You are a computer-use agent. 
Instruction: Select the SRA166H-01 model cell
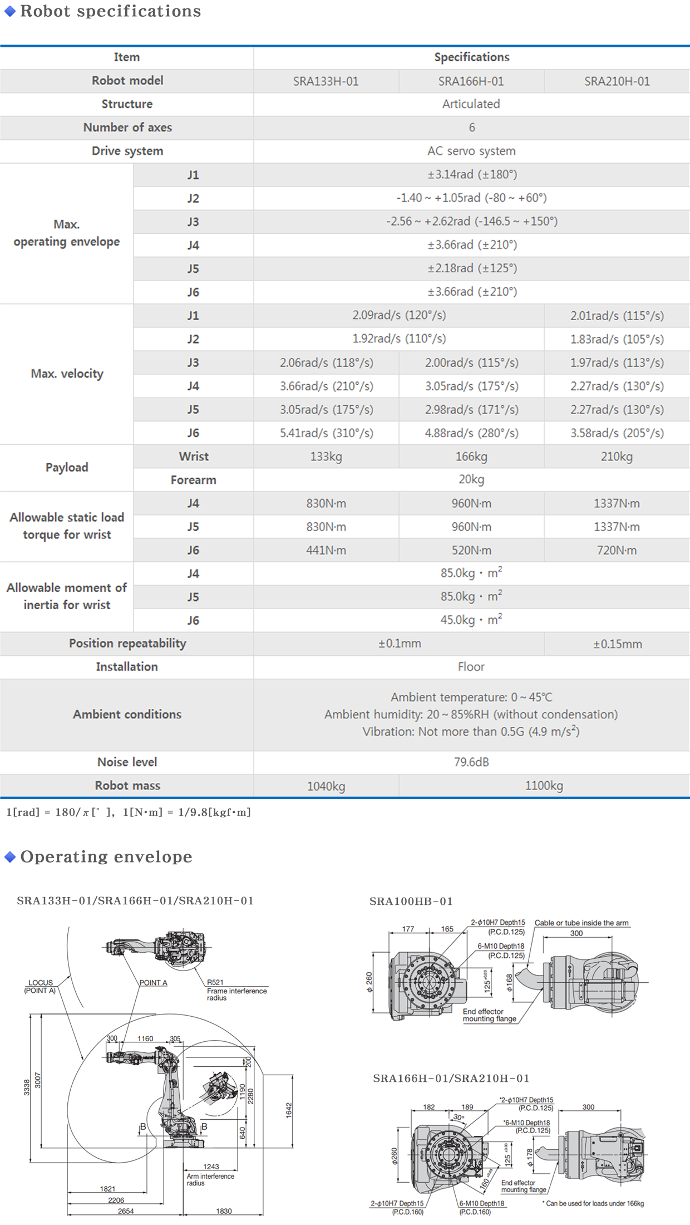[x=471, y=81]
